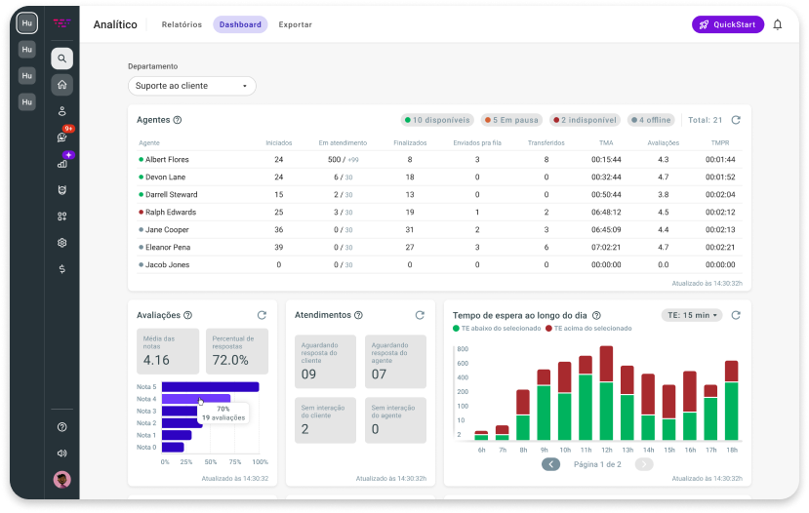Switch to the Dashboard tab
Viewport: 809px width, 513px height.
coord(240,24)
